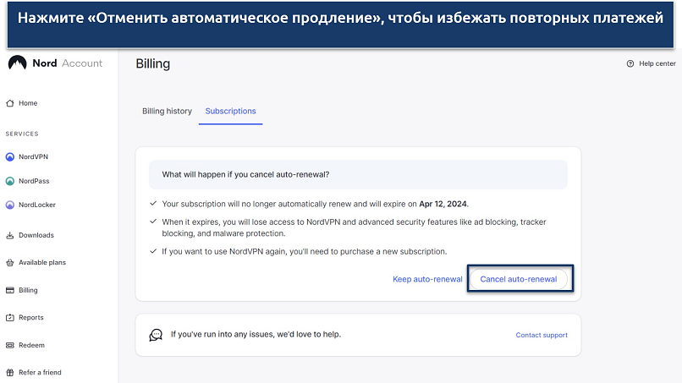Select the Subscriptions tab
The width and height of the screenshot is (682, 383).
[x=230, y=112]
